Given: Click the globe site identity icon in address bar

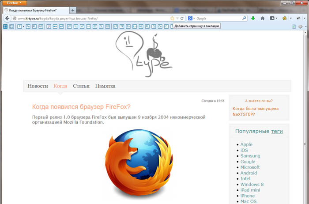Looking at the screenshot, I should tap(15, 19).
